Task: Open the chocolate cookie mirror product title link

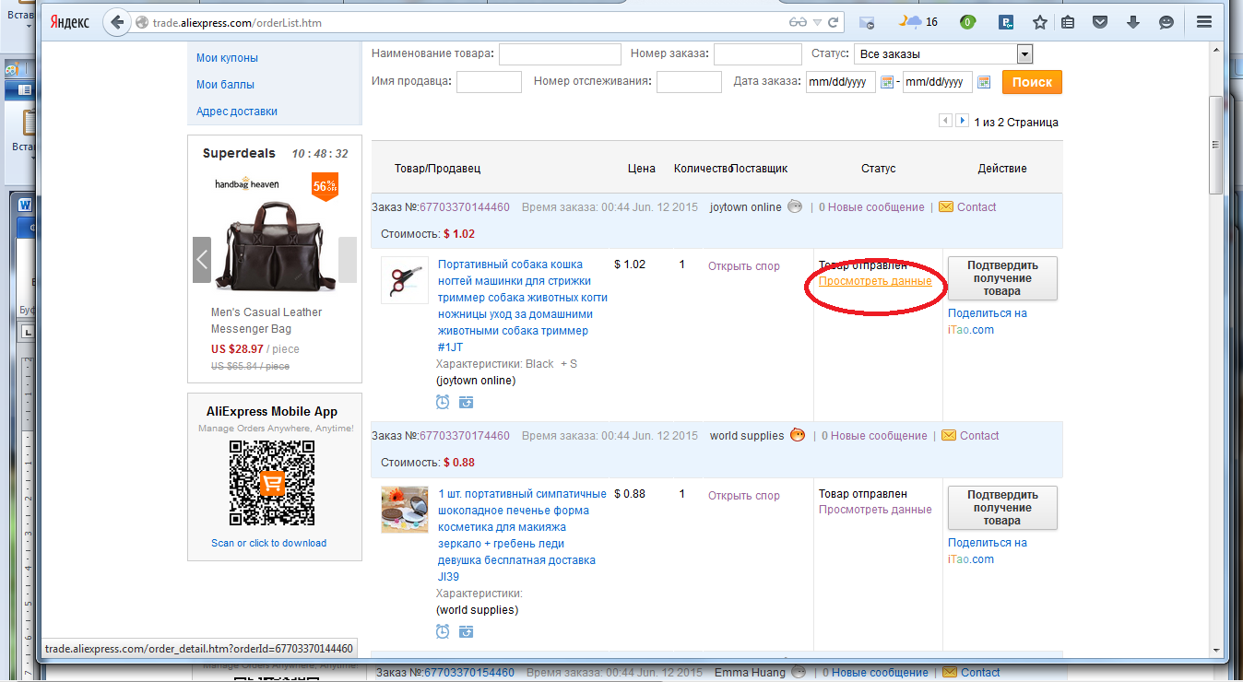Action: (523, 535)
